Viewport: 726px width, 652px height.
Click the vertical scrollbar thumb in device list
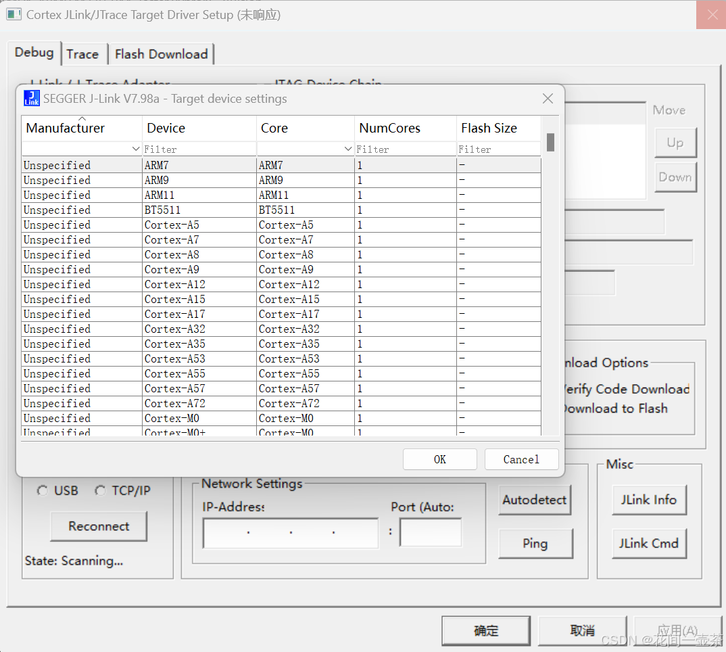pyautogui.click(x=550, y=142)
